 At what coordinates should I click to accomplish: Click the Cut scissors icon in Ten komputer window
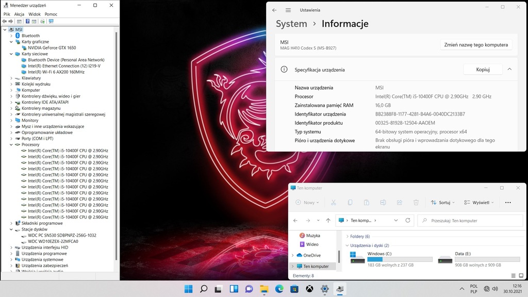pos(334,202)
